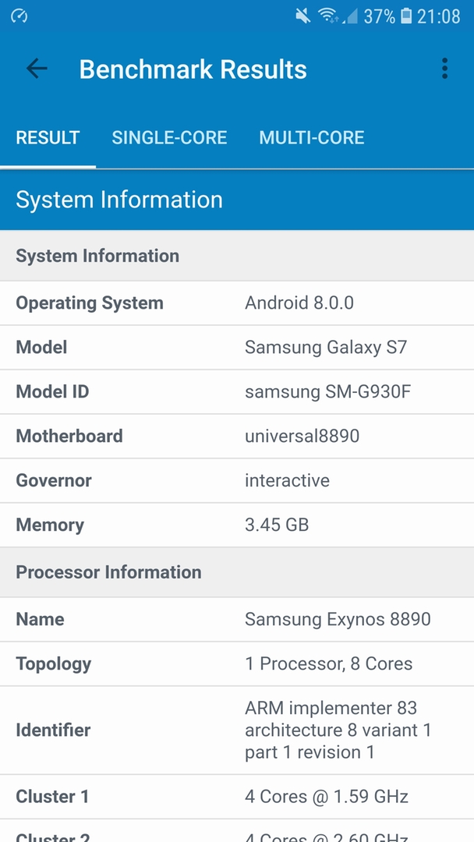Select the Samsung Exynos 8890 value
This screenshot has height=842, width=474.
(338, 619)
